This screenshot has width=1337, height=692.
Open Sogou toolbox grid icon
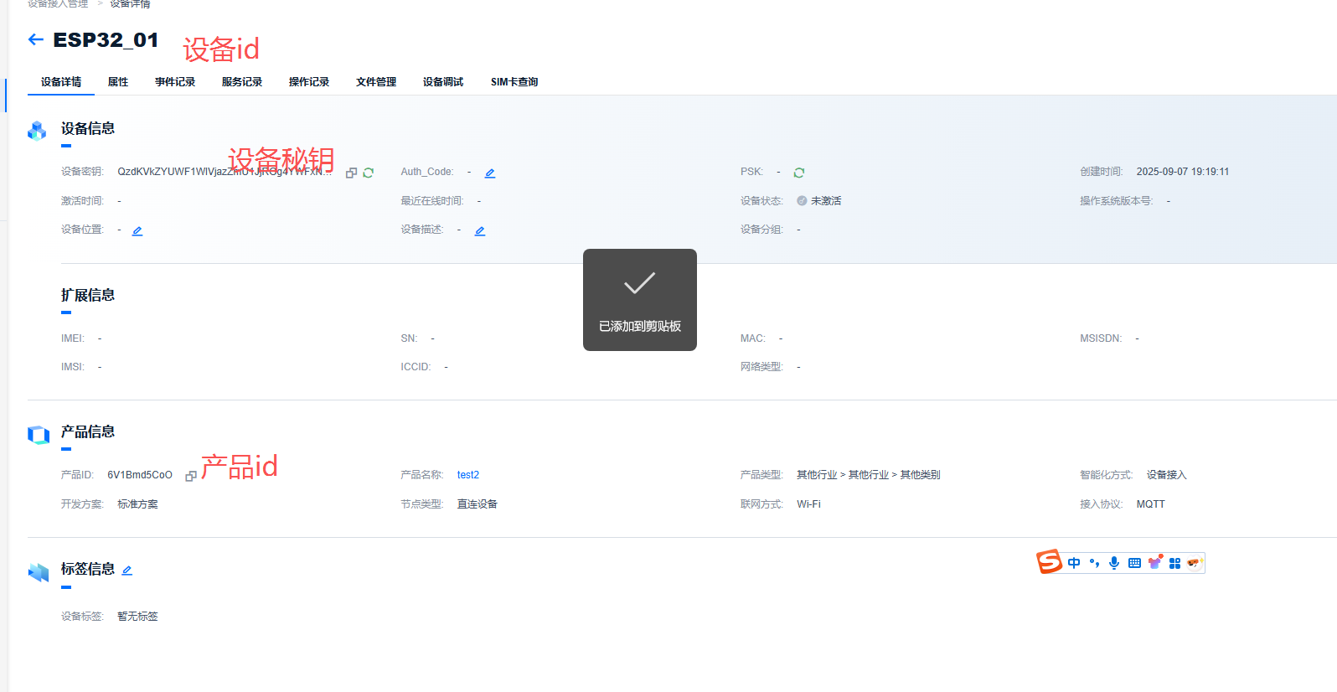[x=1174, y=563]
